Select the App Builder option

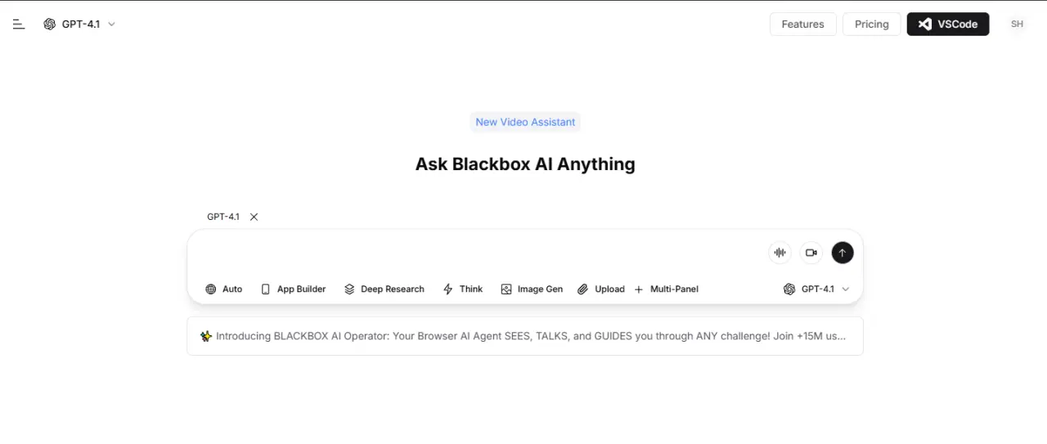[x=293, y=289]
